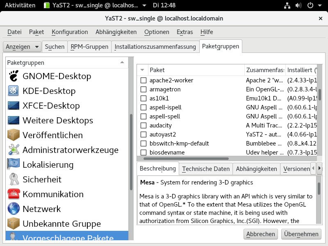Click the Unbekannte Gruppe box icon
Image resolution: width=328 pixels, height=246 pixels.
[14, 223]
